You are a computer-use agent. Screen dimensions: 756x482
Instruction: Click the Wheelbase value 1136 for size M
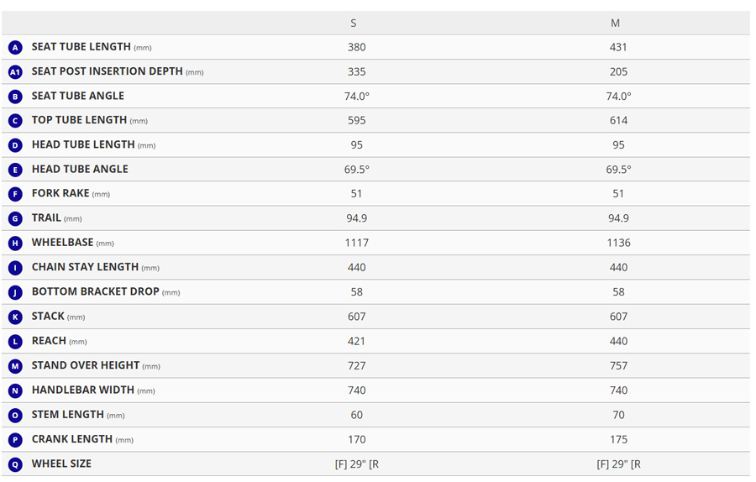(x=618, y=243)
